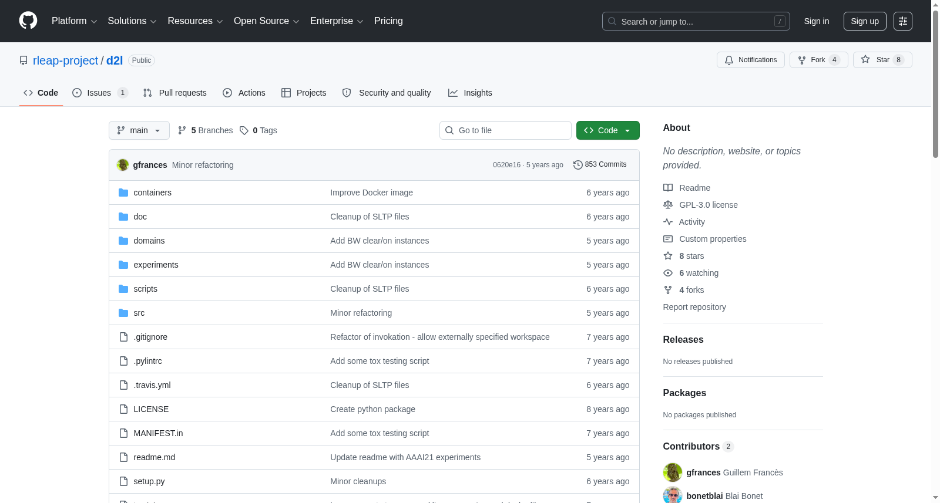Viewport: 940px width, 503px height.
Task: Click the Pricing link
Action: click(388, 21)
